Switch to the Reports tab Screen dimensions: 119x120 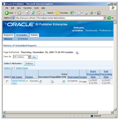(8, 35)
